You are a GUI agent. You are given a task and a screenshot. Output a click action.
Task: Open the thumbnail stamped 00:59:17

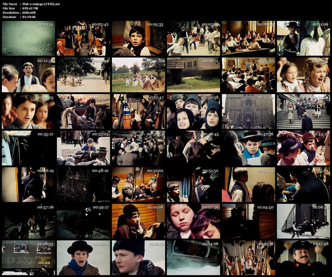coord(83,221)
